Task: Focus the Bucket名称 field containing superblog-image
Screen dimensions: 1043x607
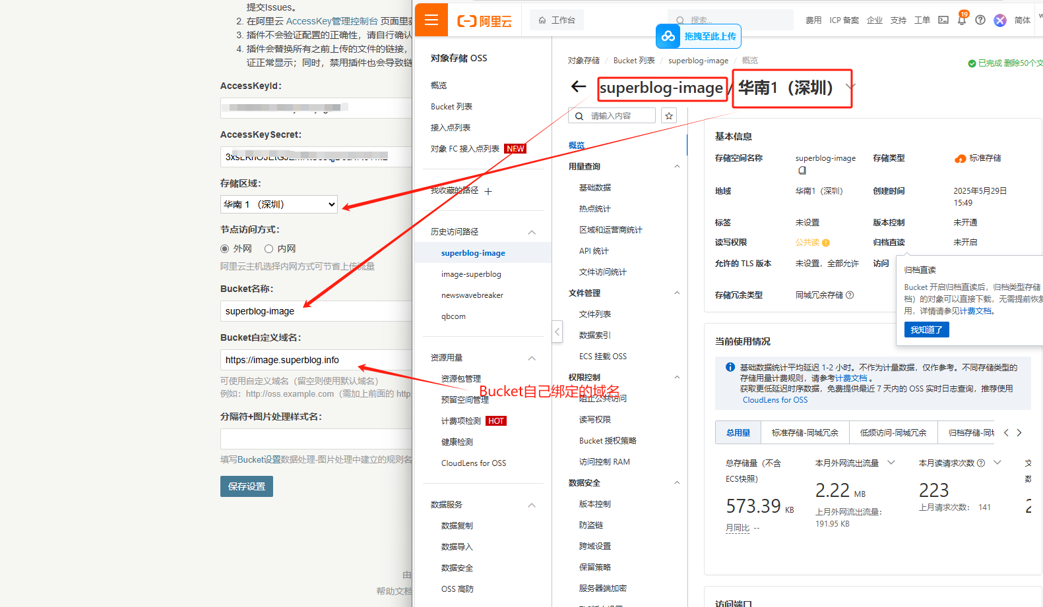Action: click(317, 311)
